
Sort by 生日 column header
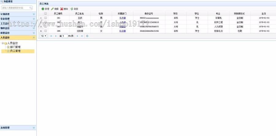(264, 13)
